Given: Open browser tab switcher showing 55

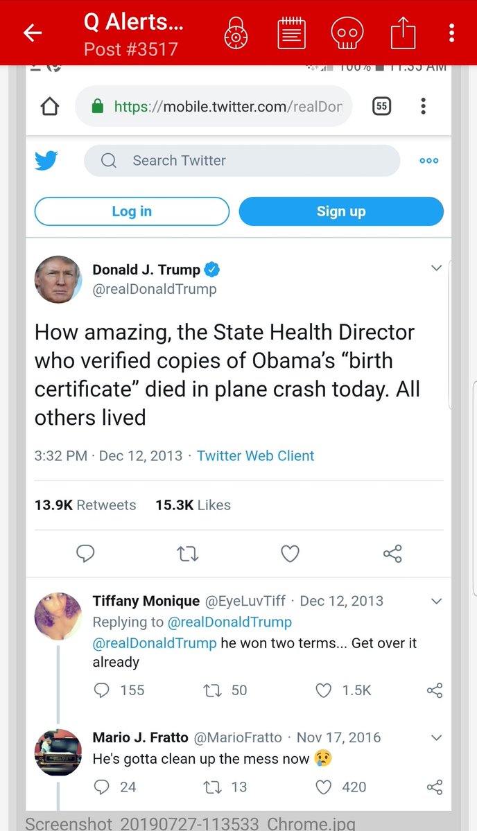Looking at the screenshot, I should pyautogui.click(x=381, y=106).
